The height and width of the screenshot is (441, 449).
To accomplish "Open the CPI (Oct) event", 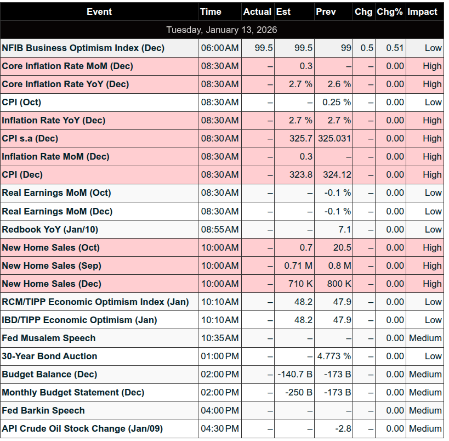I will pyautogui.click(x=22, y=103).
